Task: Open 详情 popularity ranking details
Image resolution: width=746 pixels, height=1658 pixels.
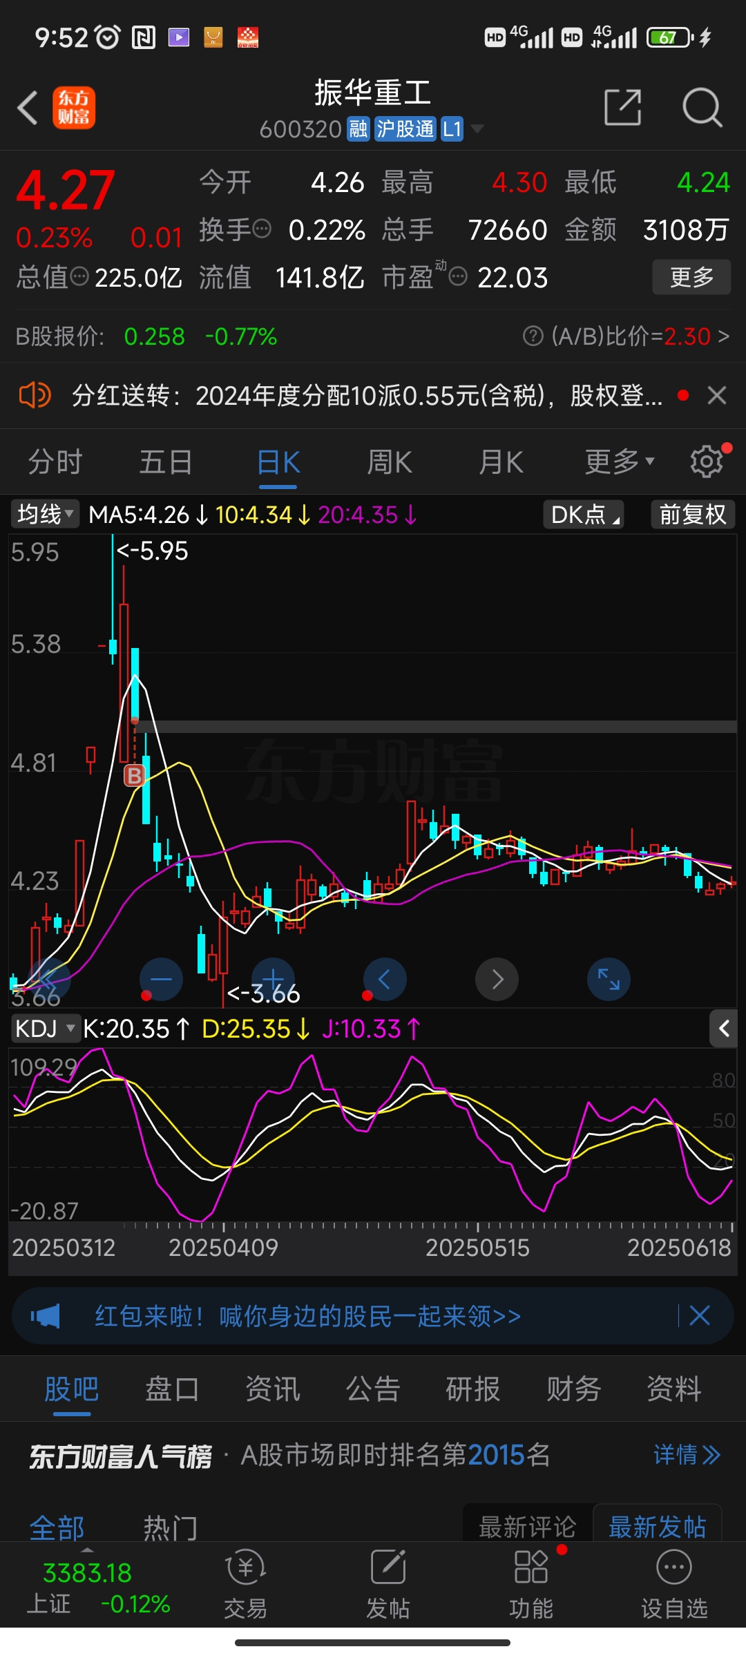Action: point(687,1455)
